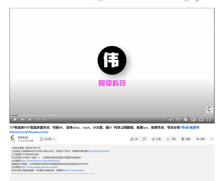
Task: Open the #Shadowrocket hashtag
Action: [x=38, y=132]
